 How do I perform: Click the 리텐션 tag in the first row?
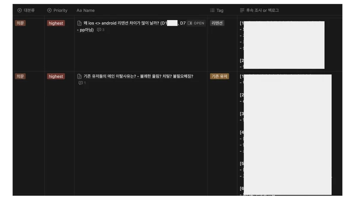point(217,23)
